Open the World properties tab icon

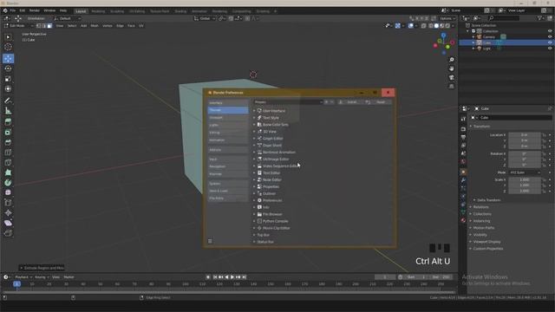pos(463,162)
